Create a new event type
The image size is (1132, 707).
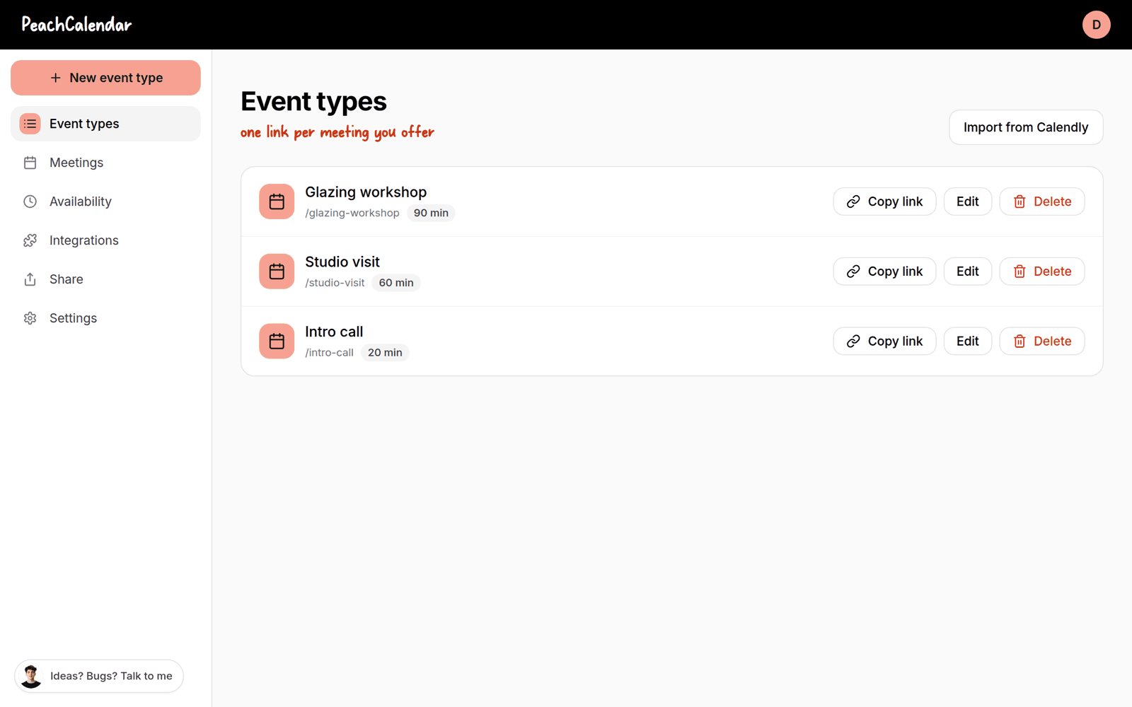pyautogui.click(x=105, y=78)
